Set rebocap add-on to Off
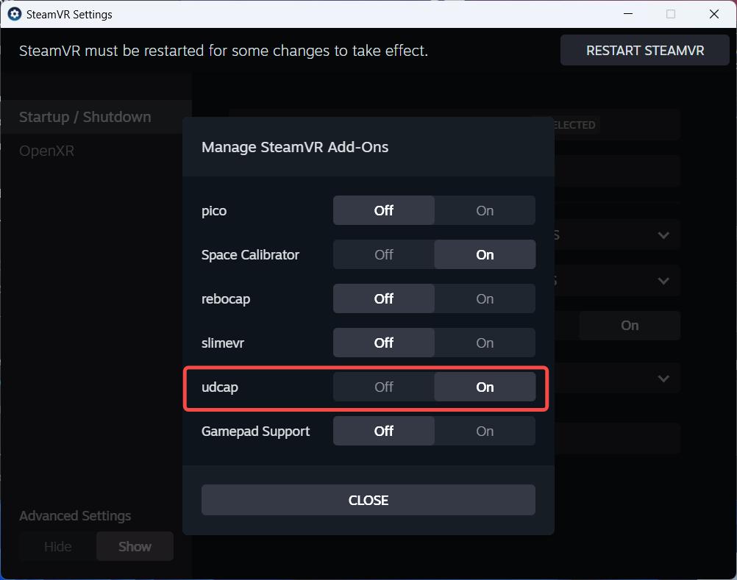737x580 pixels. point(383,298)
